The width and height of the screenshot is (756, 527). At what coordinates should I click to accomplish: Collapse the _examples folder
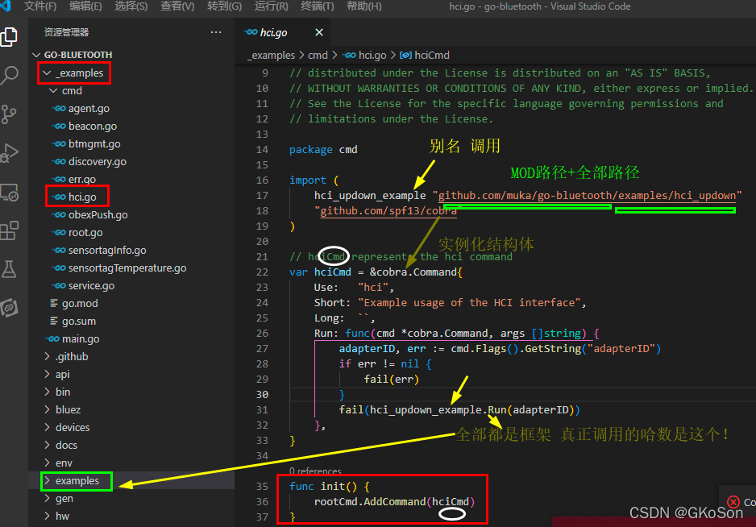pos(48,73)
